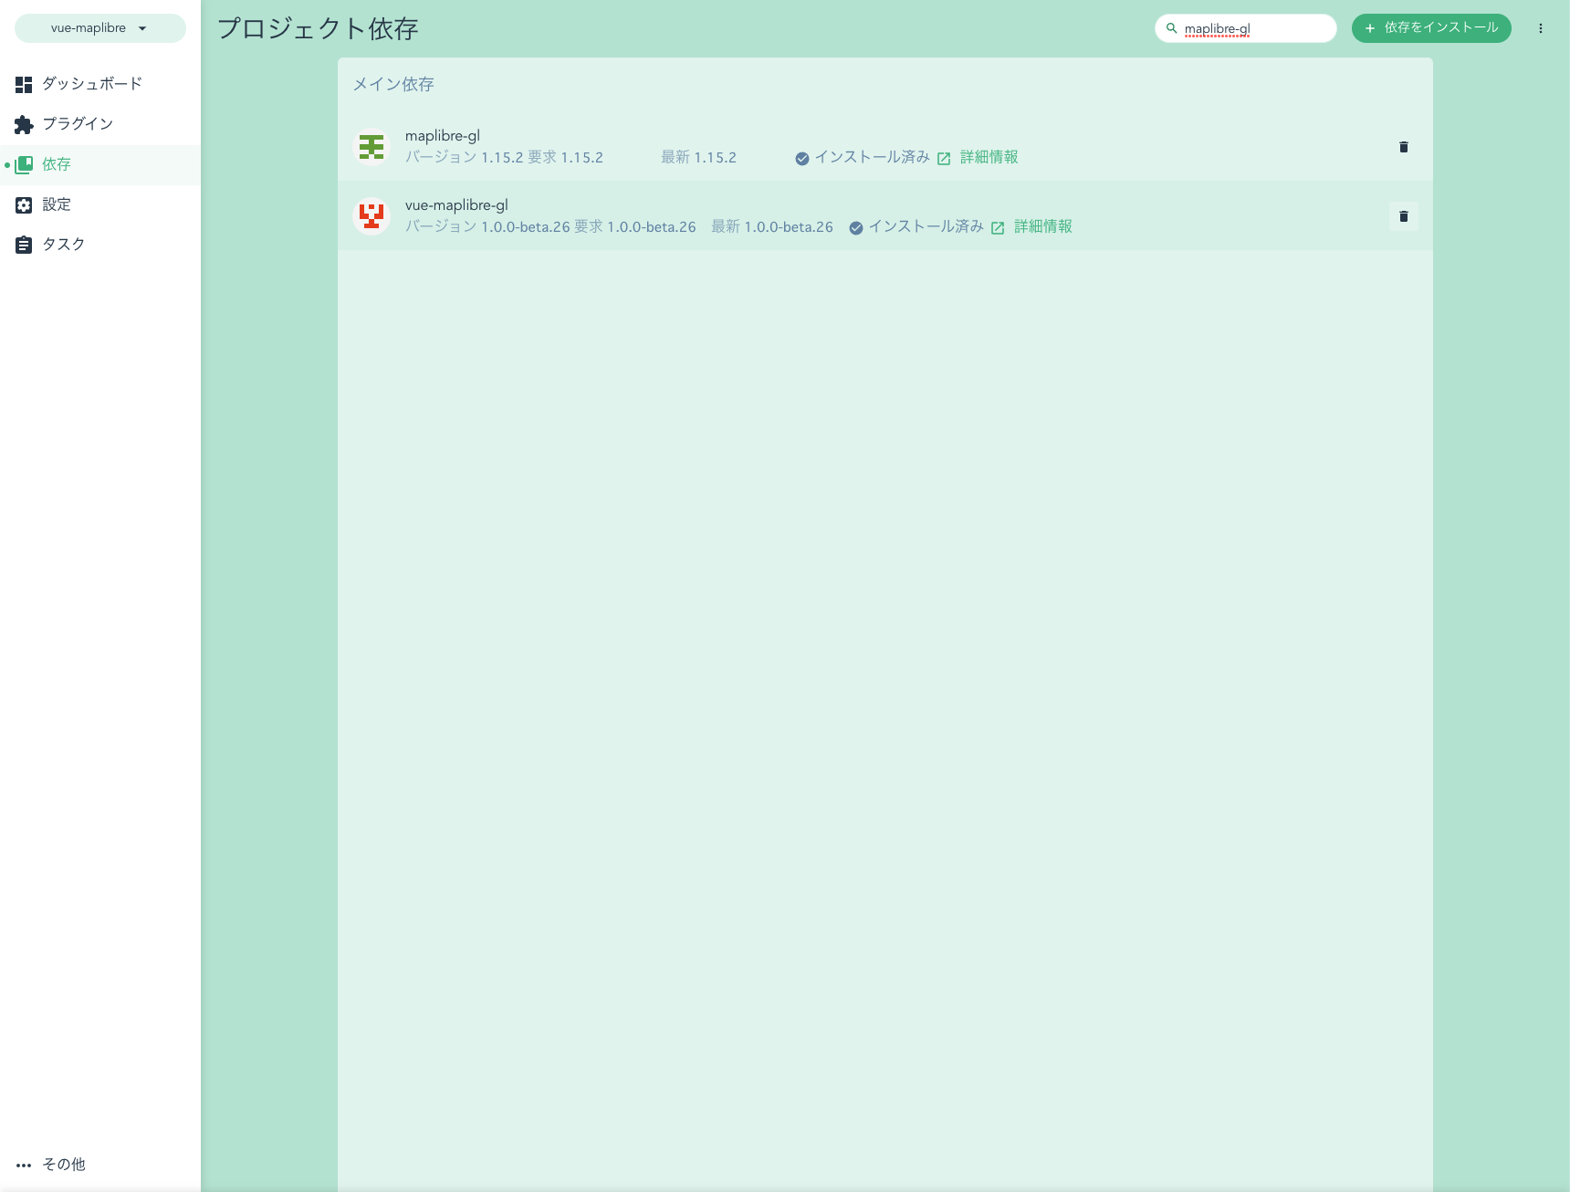Expand その他 at the sidebar bottom
Image resolution: width=1570 pixels, height=1192 pixels.
[63, 1165]
